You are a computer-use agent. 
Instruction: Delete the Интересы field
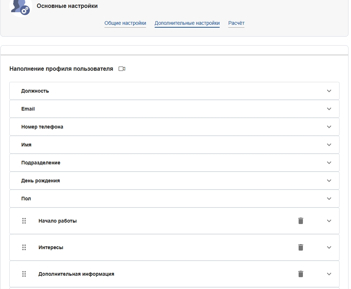click(x=301, y=247)
